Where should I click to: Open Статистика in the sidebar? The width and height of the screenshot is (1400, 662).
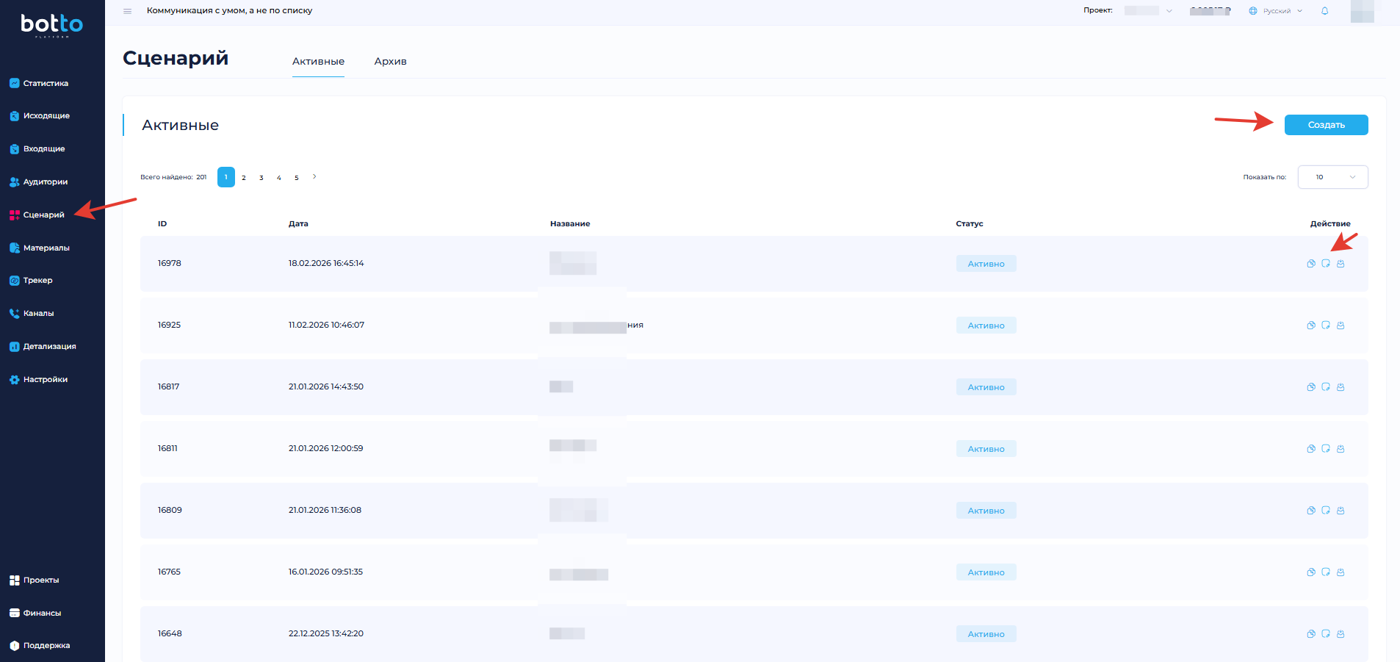pyautogui.click(x=45, y=83)
